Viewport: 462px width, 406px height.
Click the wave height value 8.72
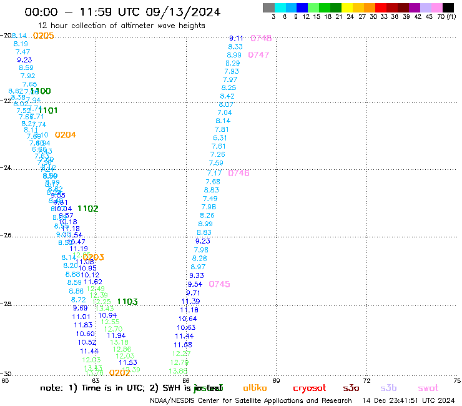point(79,300)
